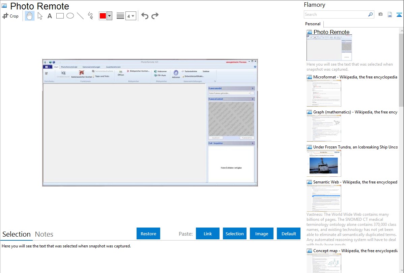The height and width of the screenshot is (273, 404).
Task: Activate the hand pan tool
Action: [30, 16]
